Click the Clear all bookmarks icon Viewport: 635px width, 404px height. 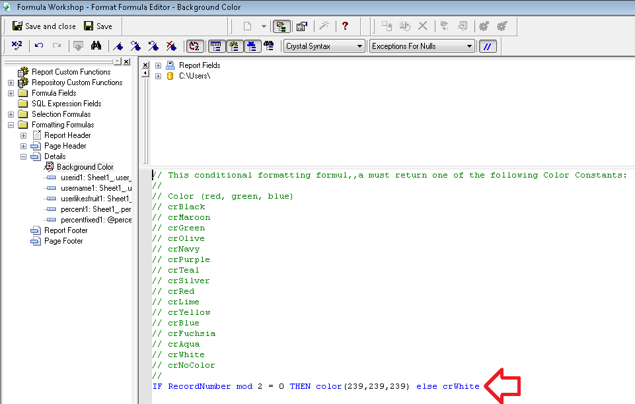pos(171,46)
